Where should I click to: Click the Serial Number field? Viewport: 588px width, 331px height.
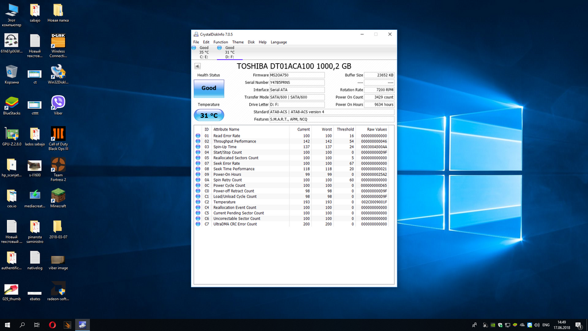297,83
